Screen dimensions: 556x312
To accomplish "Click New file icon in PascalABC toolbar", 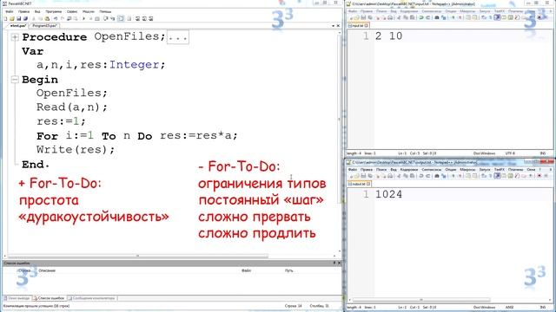I will (5, 18).
